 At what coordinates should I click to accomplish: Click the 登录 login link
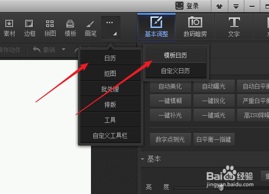pos(193,6)
